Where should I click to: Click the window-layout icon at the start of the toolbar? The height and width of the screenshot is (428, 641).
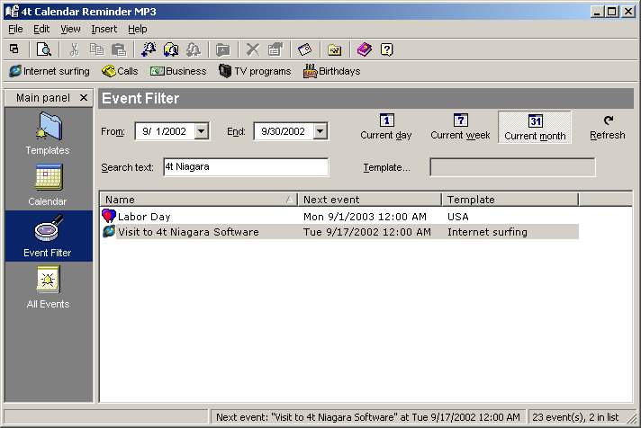[x=14, y=49]
